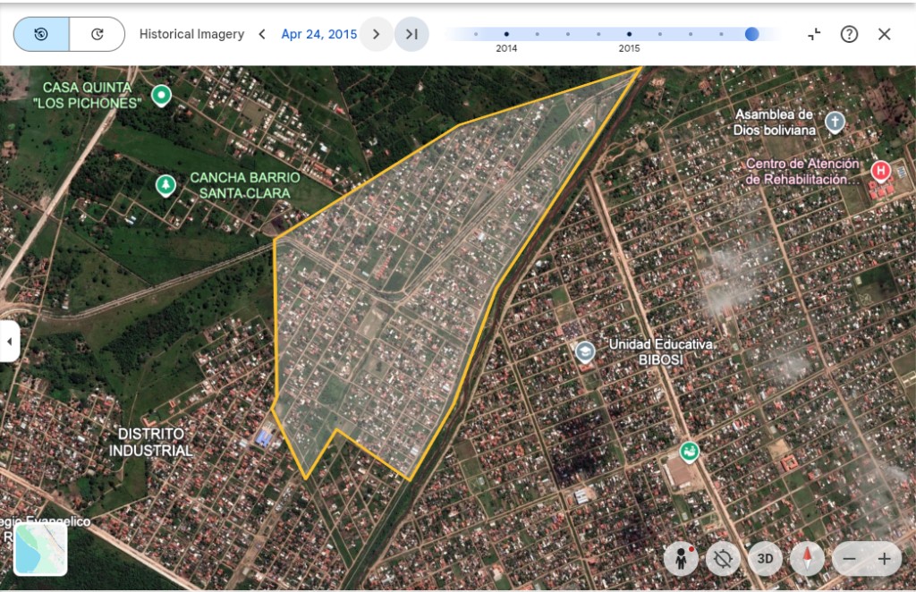Collapse the historical imagery toolbar
The height and width of the screenshot is (592, 916).
[814, 34]
